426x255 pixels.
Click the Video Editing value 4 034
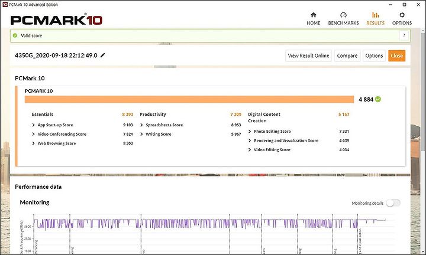pos(344,150)
